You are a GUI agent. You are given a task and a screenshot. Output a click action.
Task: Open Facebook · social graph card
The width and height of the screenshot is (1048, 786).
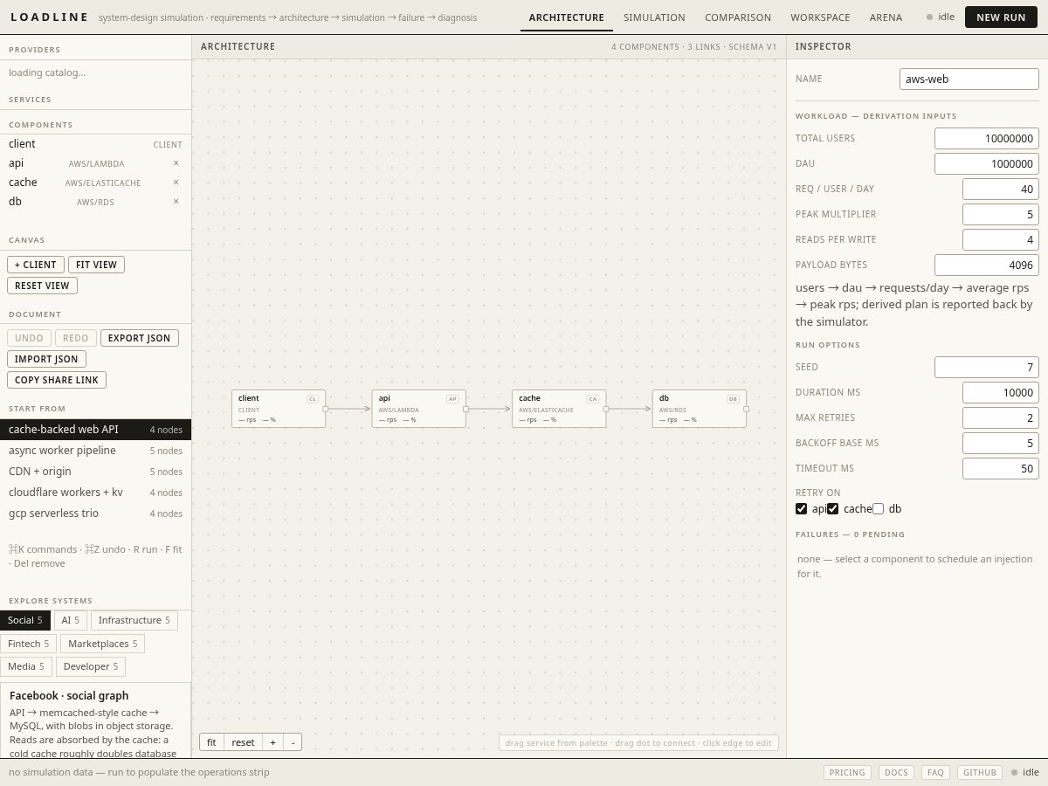click(95, 720)
